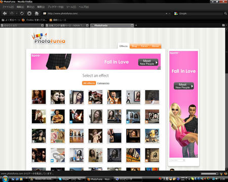228x182 pixels.
Task: Click the browser back arrow
Action: click(5, 13)
